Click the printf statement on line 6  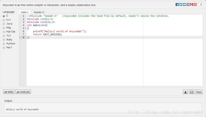click(60, 31)
